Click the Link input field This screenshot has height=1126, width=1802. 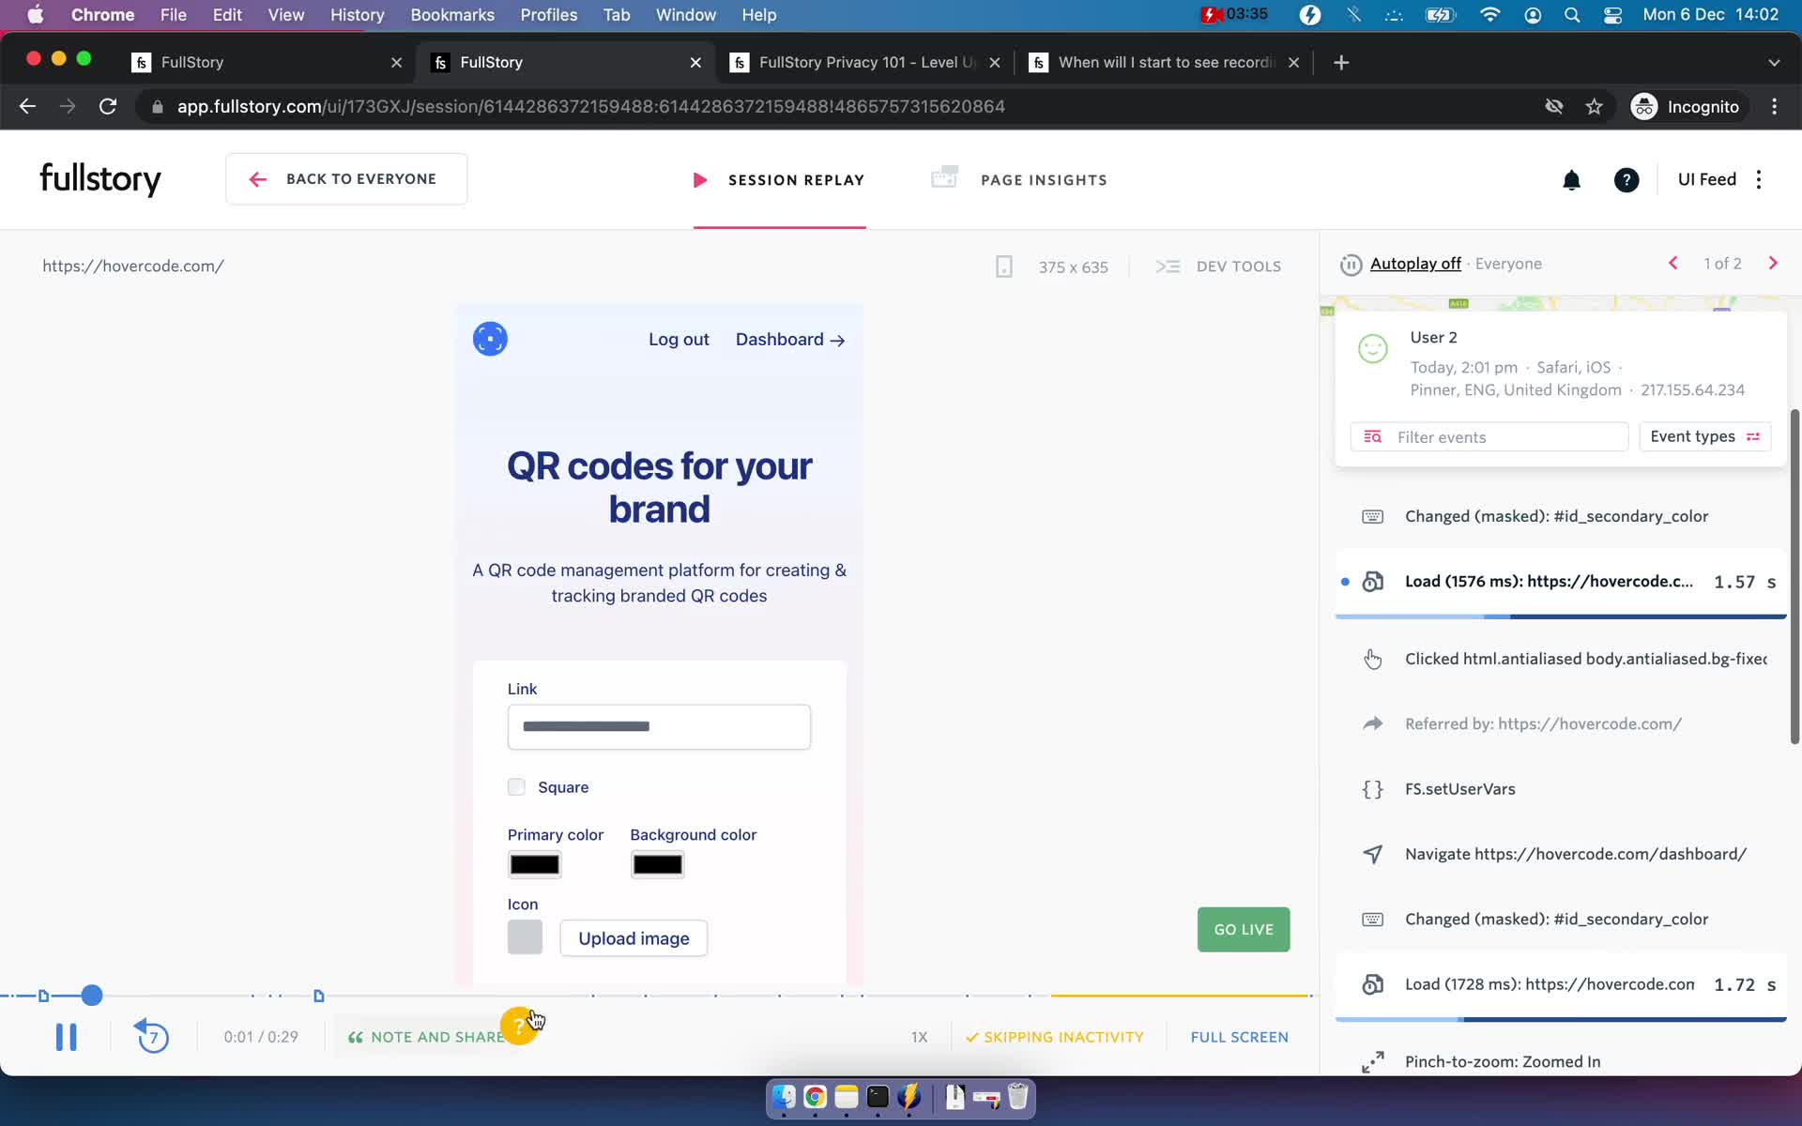point(659,726)
